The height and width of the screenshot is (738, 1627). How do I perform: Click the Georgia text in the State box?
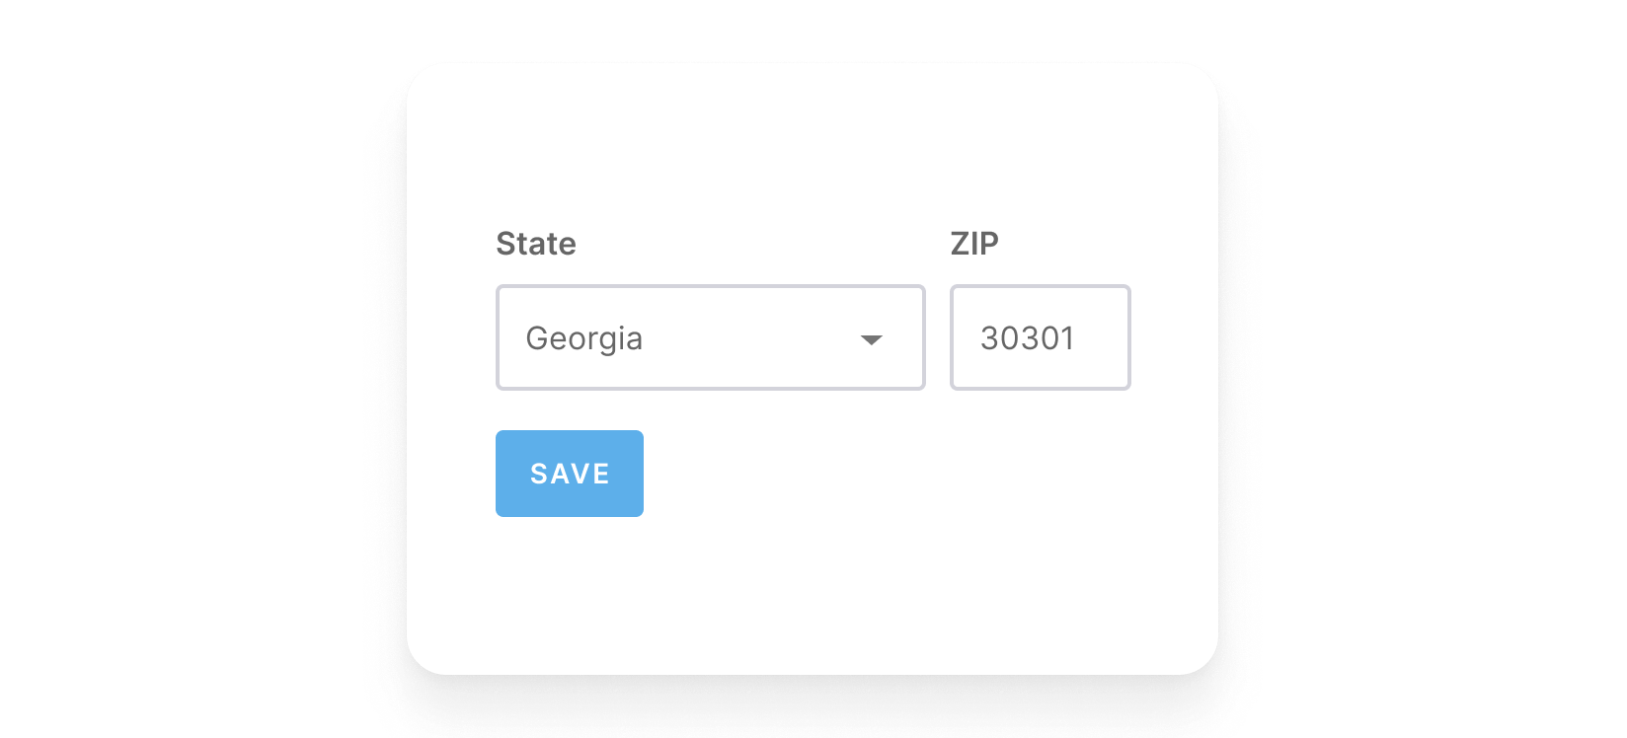pos(584,338)
